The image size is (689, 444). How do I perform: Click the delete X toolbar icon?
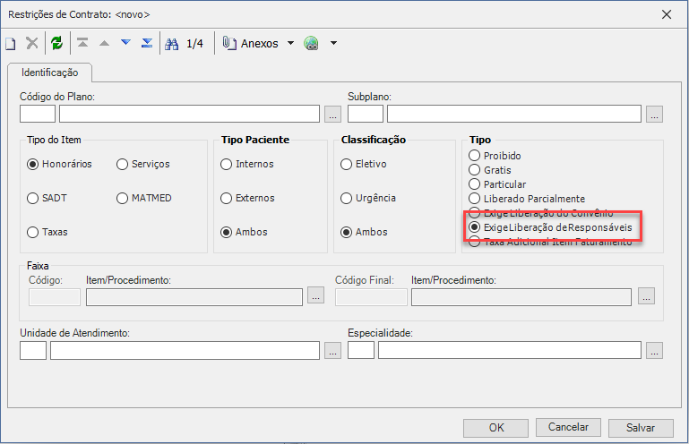coord(32,43)
